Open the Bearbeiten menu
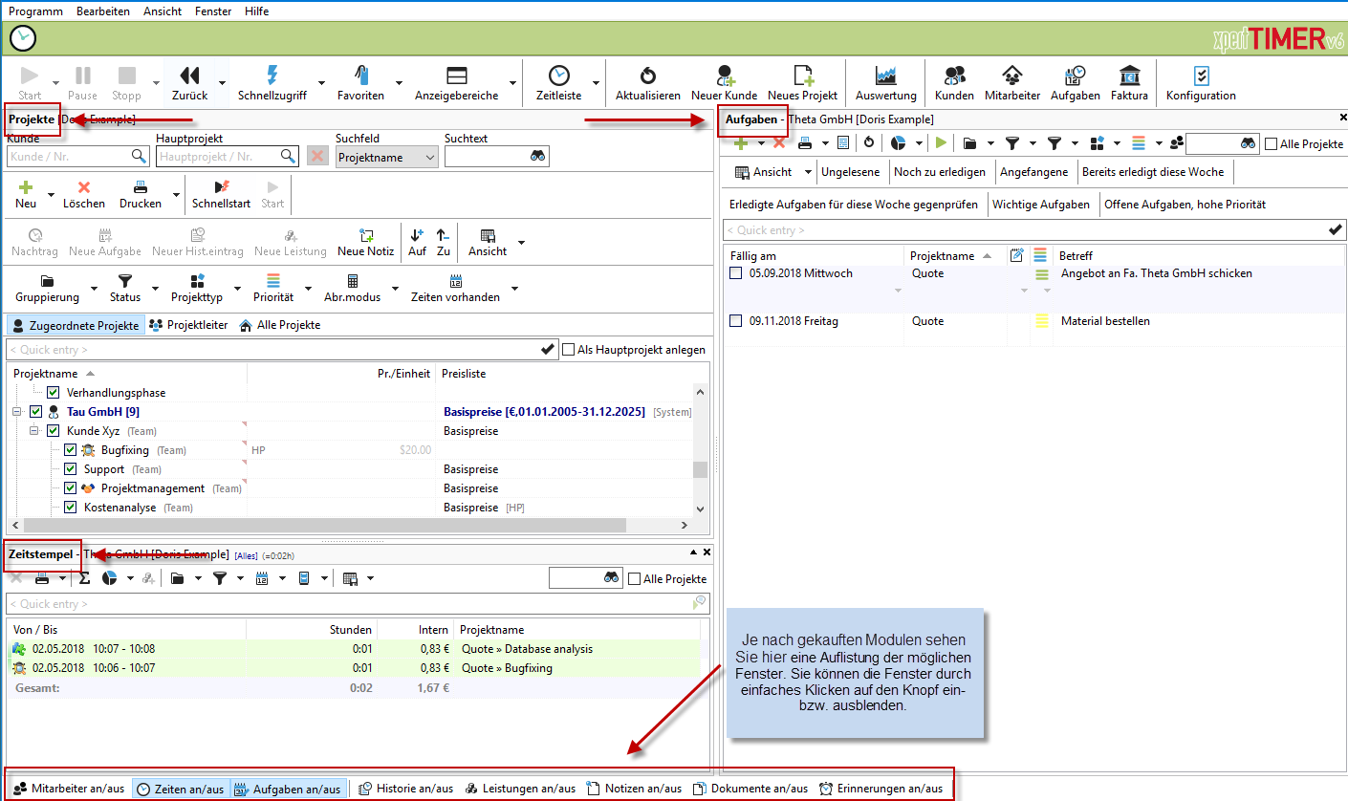Image resolution: width=1348 pixels, height=801 pixels. pos(103,11)
